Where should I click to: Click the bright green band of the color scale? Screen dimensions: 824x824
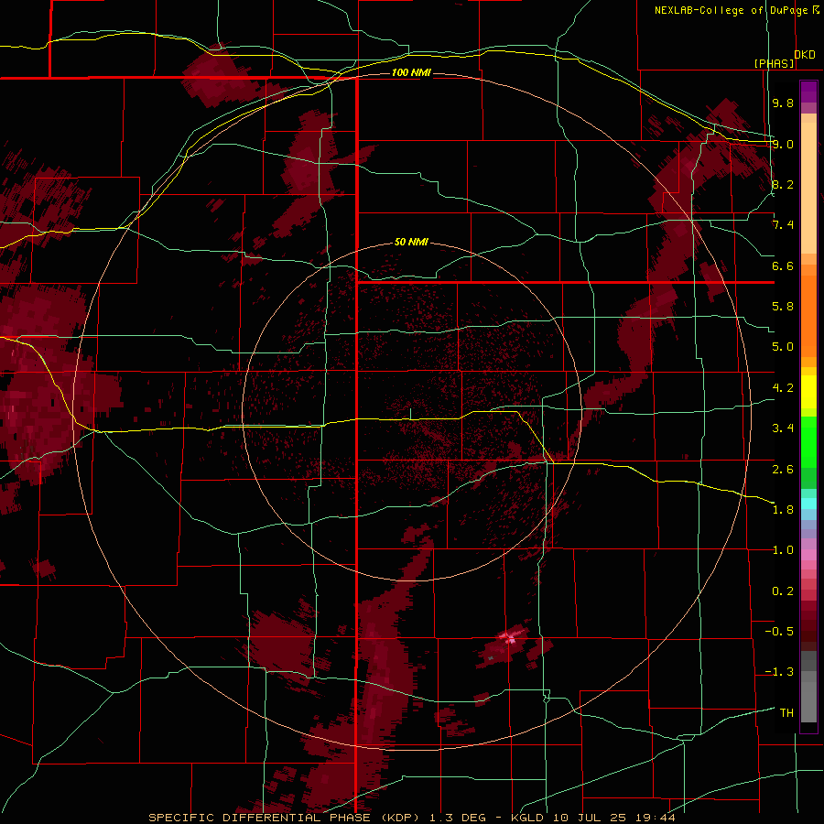[x=808, y=441]
